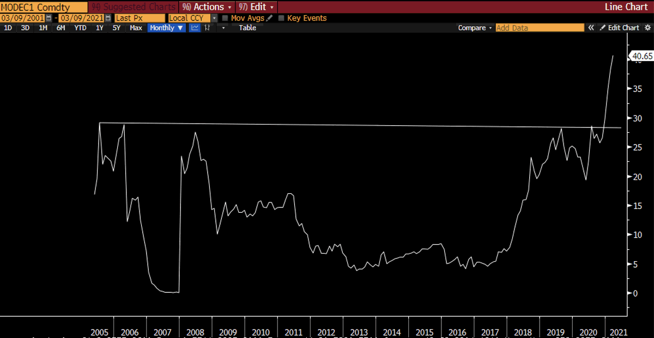Open the chart type dropdown arrow
Viewport: 654px width, 338px height.
click(x=223, y=28)
